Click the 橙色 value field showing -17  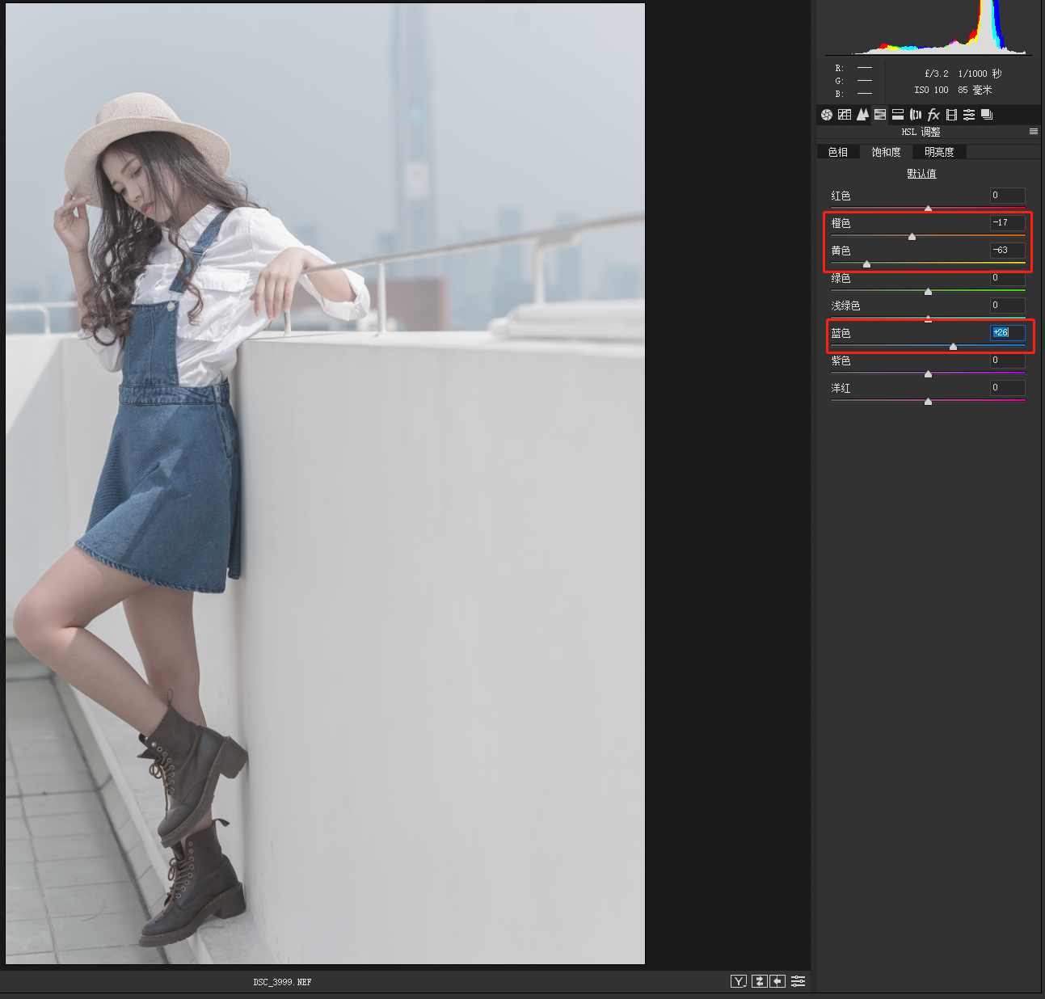(x=1008, y=222)
